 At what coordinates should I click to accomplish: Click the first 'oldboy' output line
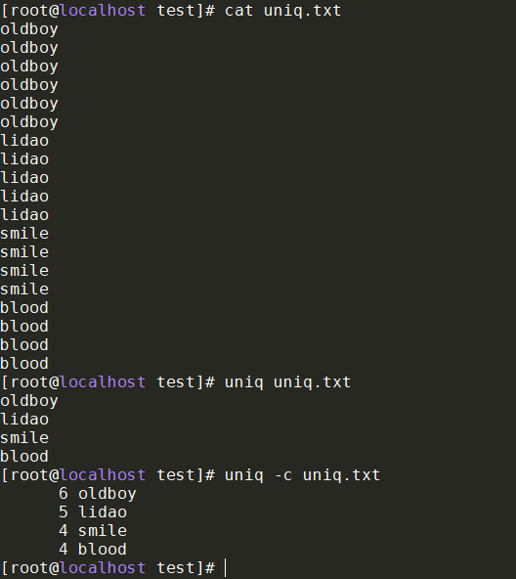[29, 29]
